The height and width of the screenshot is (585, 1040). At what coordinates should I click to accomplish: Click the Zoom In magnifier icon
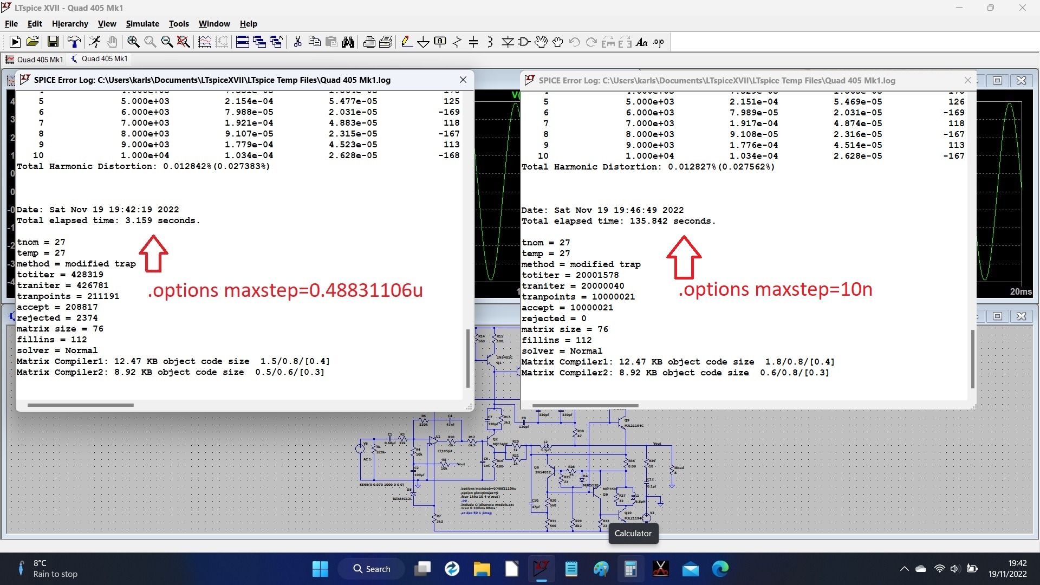133,42
